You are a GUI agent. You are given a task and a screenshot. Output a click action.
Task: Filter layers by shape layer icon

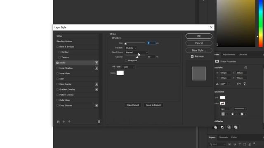pos(245,144)
